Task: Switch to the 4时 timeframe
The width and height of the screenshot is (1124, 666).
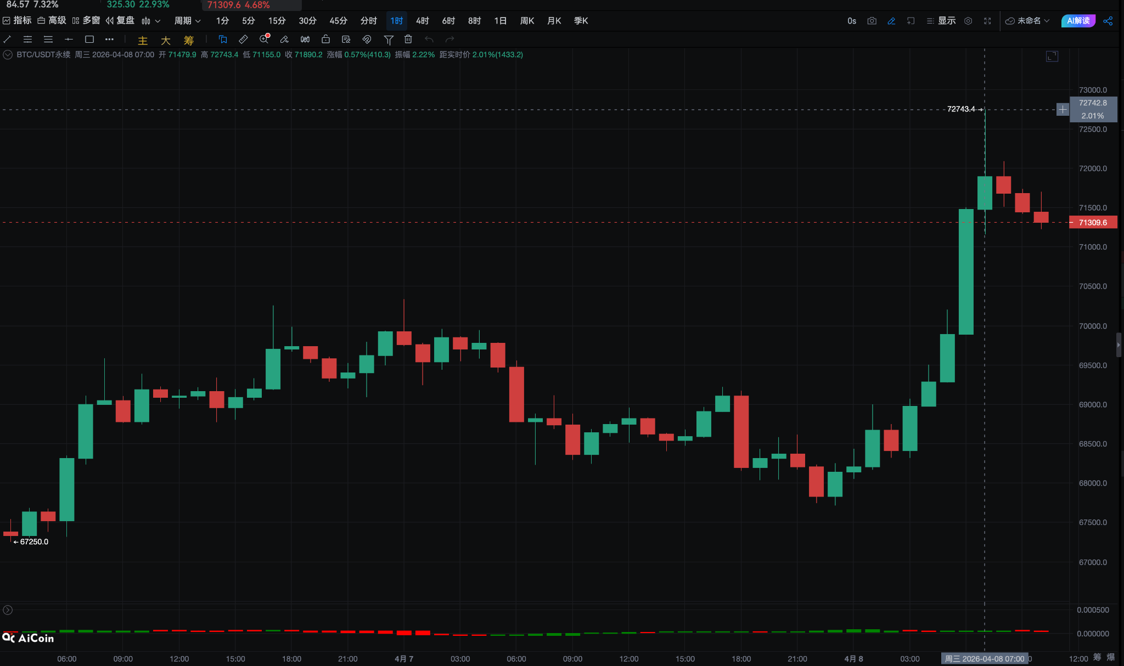Action: [x=422, y=21]
